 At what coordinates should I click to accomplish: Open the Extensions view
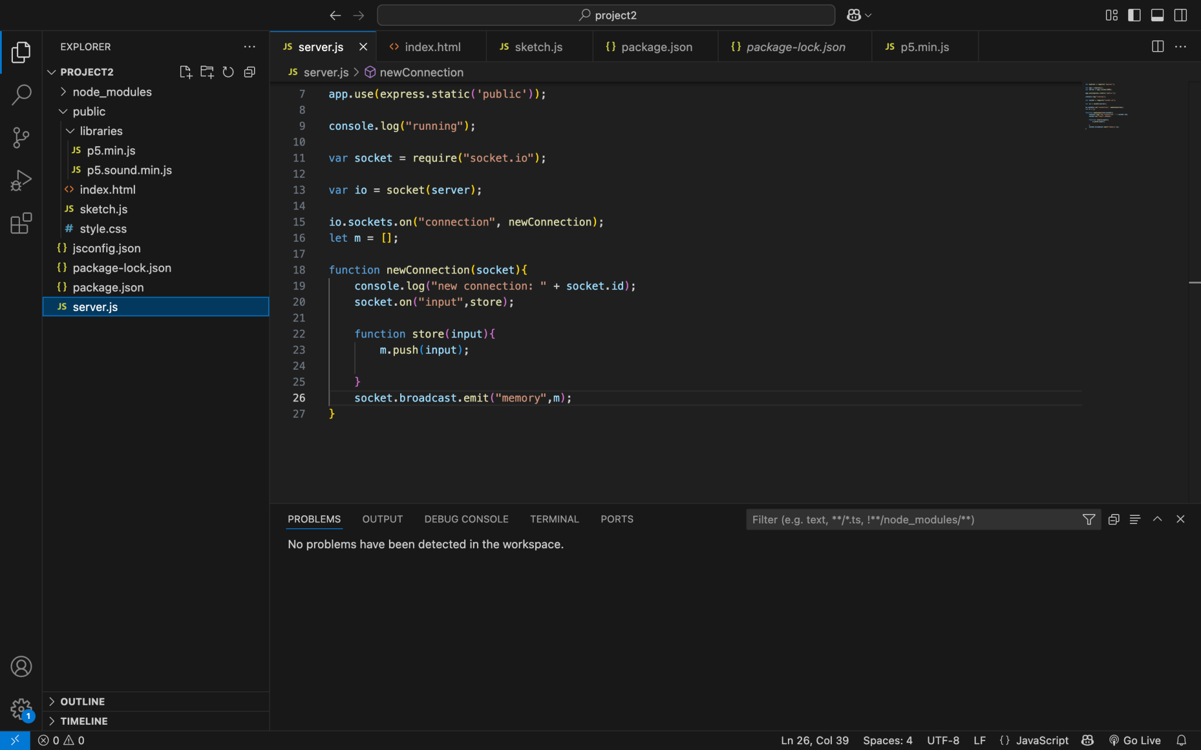pyautogui.click(x=21, y=223)
